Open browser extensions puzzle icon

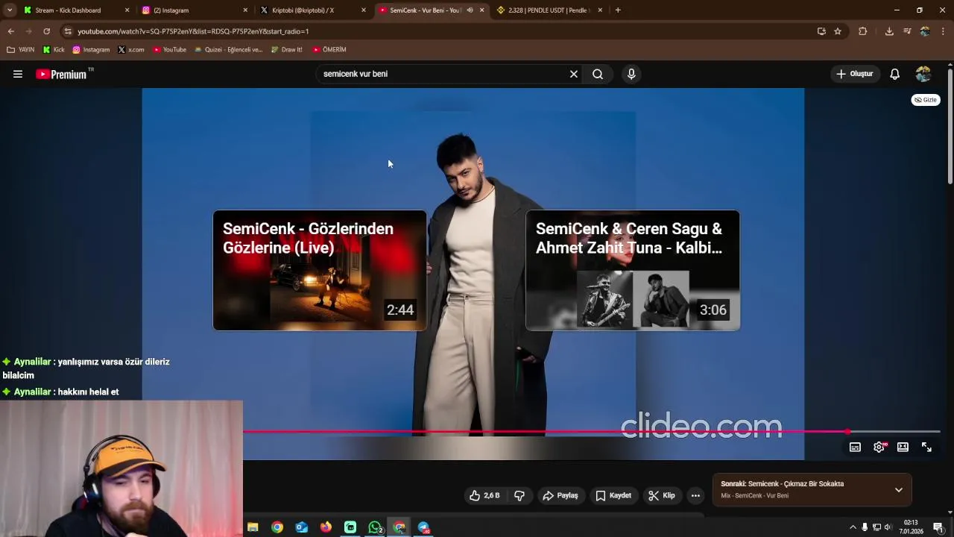pos(863,31)
